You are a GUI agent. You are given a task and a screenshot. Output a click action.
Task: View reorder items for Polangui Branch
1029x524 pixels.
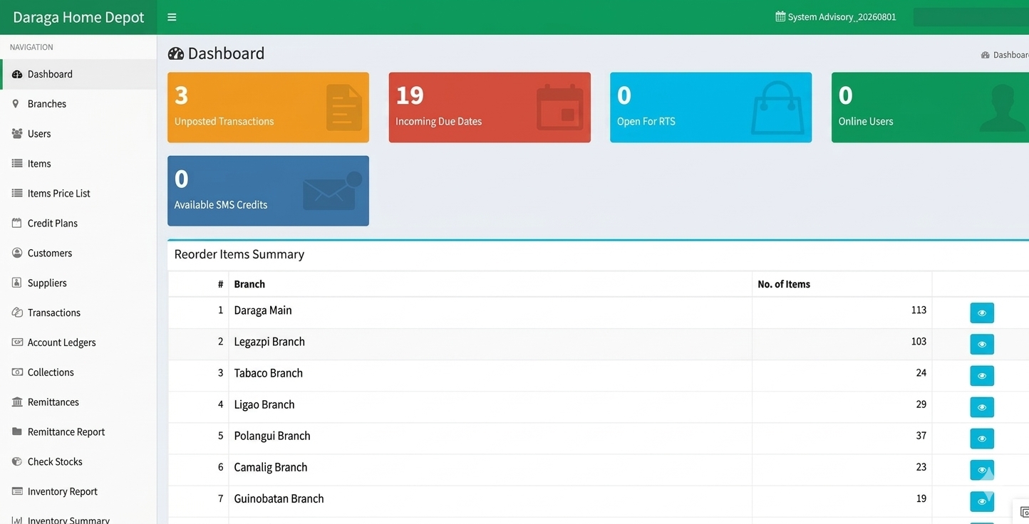982,439
